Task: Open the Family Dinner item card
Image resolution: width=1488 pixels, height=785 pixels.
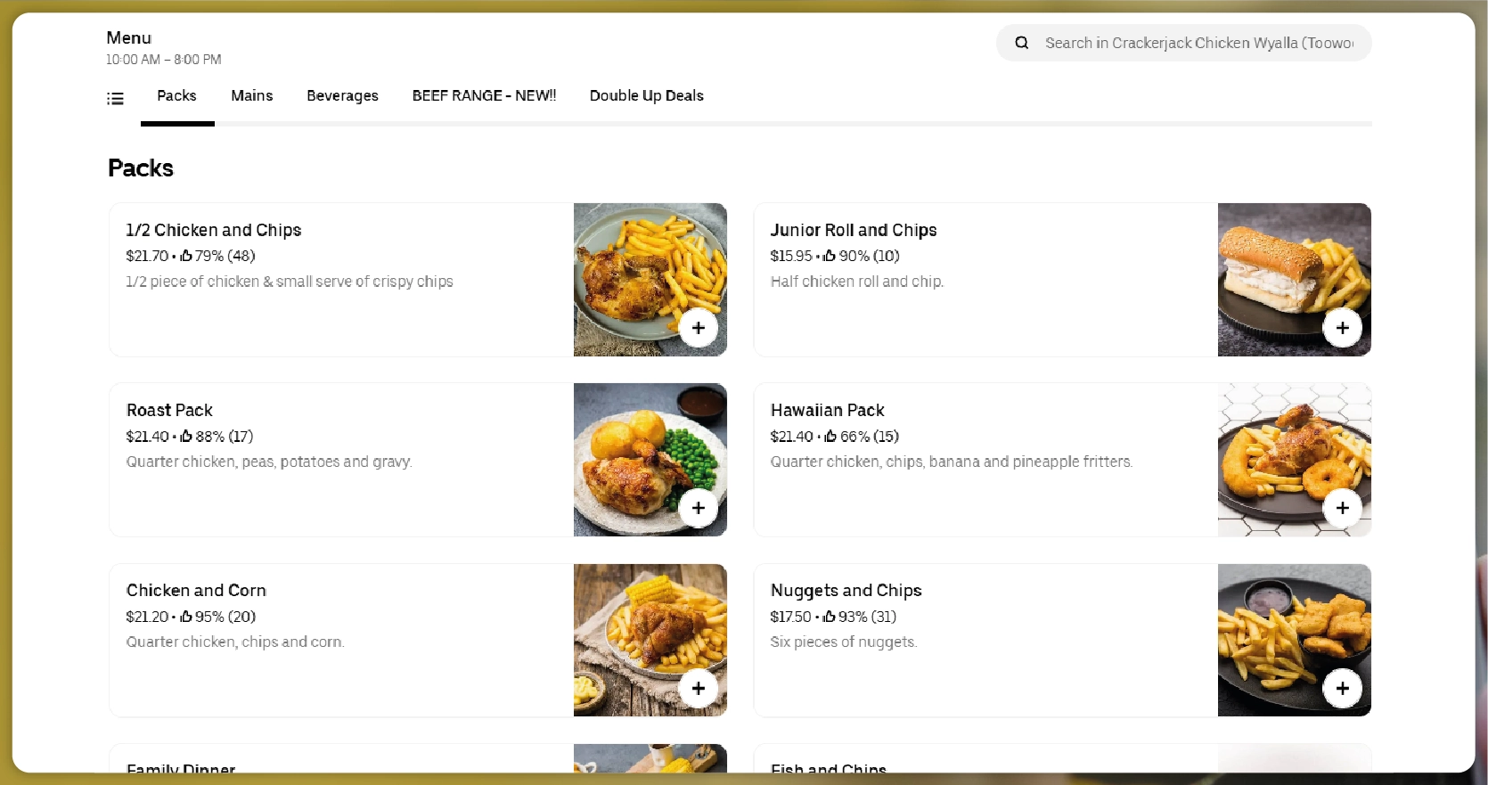Action: [x=418, y=758]
